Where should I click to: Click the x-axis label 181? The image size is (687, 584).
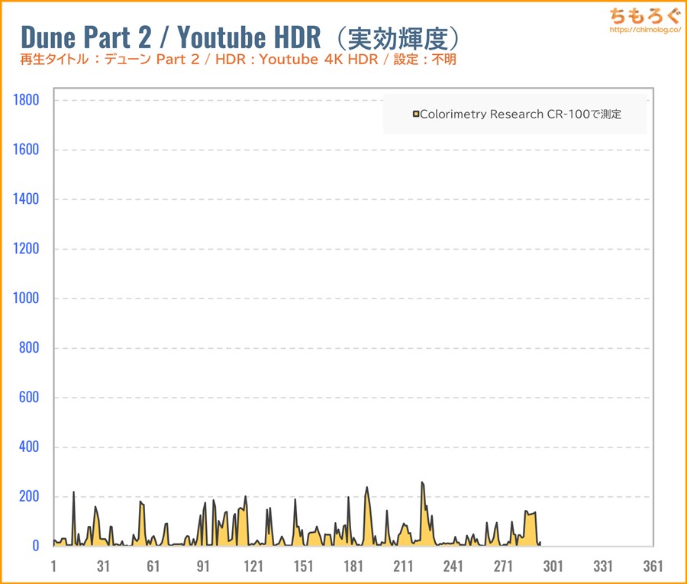tap(353, 566)
